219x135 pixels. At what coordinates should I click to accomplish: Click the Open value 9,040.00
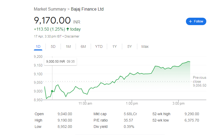[x=65, y=114]
